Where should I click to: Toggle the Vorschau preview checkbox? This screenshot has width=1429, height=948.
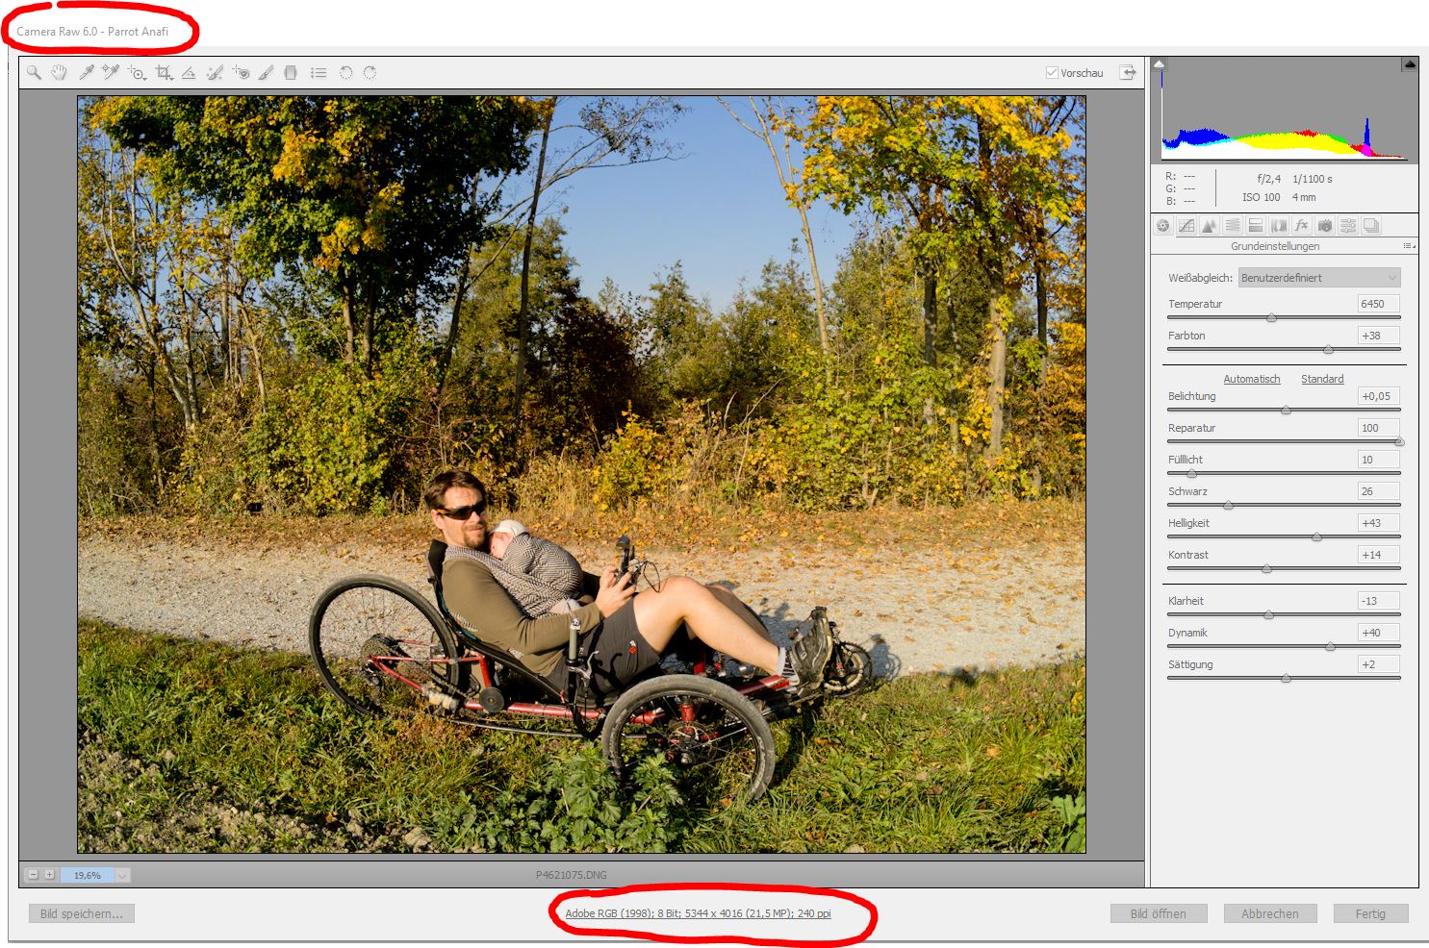click(x=1051, y=72)
